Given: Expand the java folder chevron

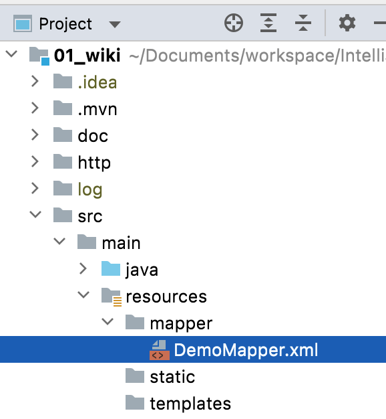Looking at the screenshot, I should click(83, 269).
